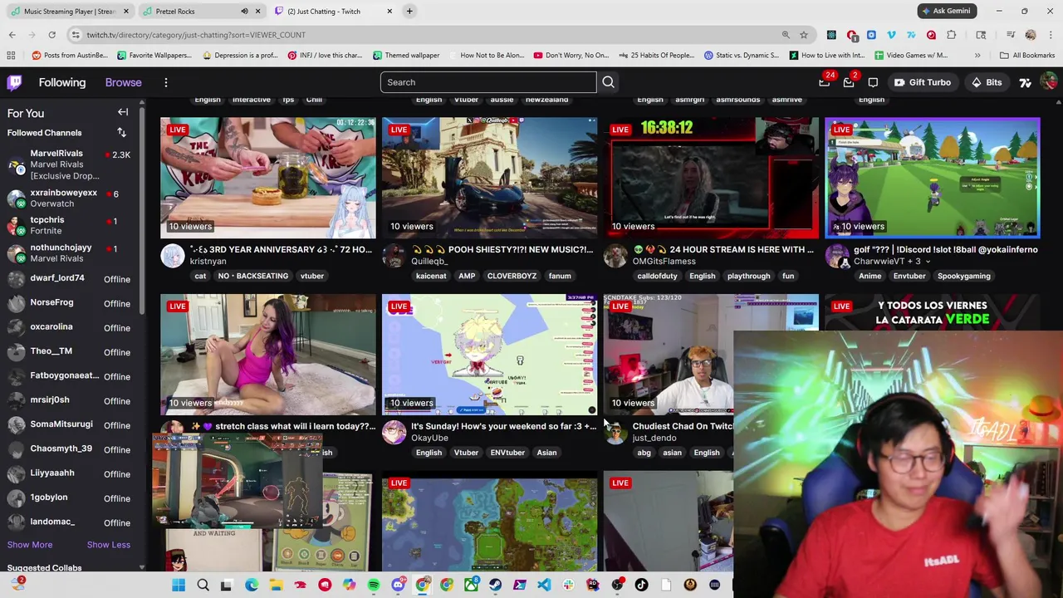Image resolution: width=1063 pixels, height=598 pixels.
Task: Click the Twitch logo home icon
Action: [x=15, y=82]
